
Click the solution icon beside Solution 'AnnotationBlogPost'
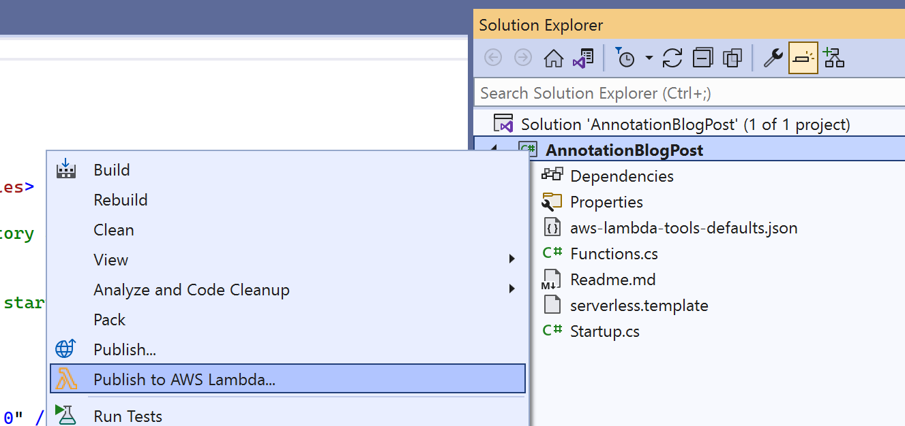tap(503, 124)
